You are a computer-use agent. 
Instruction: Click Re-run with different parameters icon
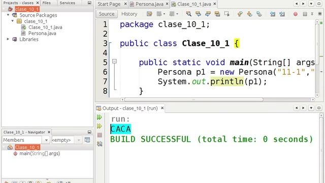100,126
